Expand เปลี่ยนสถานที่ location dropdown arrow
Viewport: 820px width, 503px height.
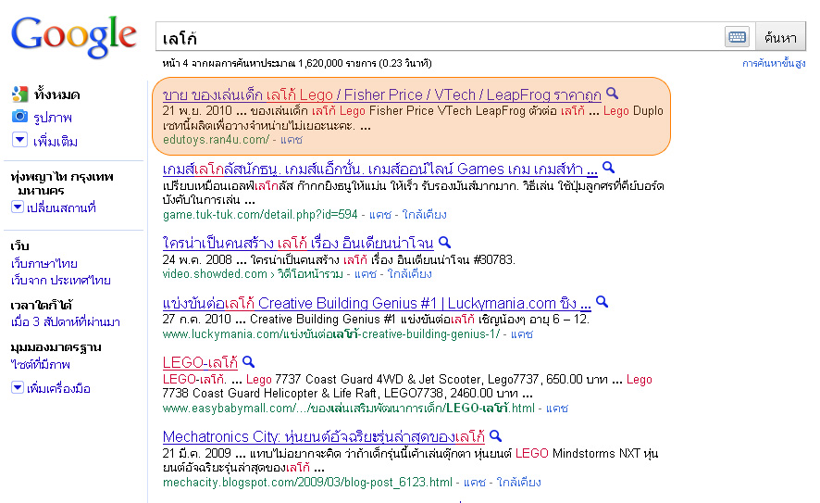(x=18, y=207)
